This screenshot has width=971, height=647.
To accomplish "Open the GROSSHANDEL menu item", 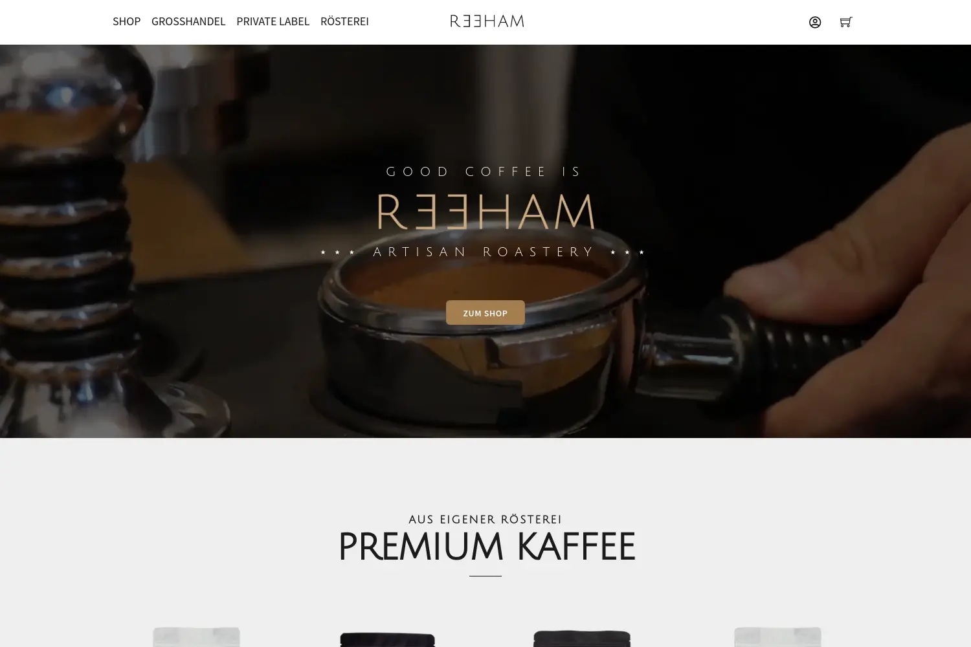I will pyautogui.click(x=188, y=21).
